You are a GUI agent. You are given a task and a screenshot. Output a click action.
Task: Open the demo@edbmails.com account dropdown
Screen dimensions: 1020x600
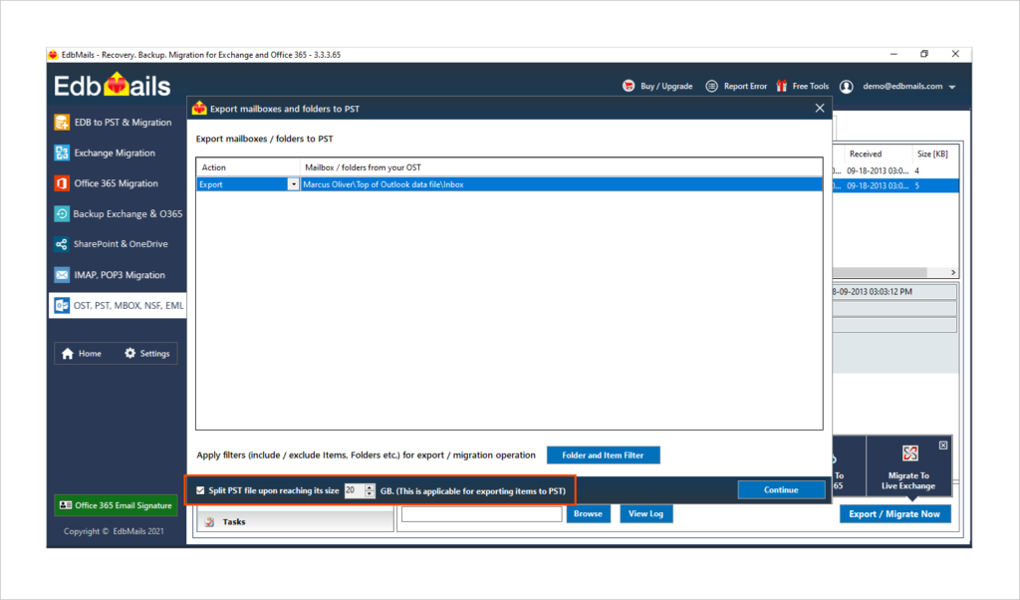pyautogui.click(x=951, y=87)
